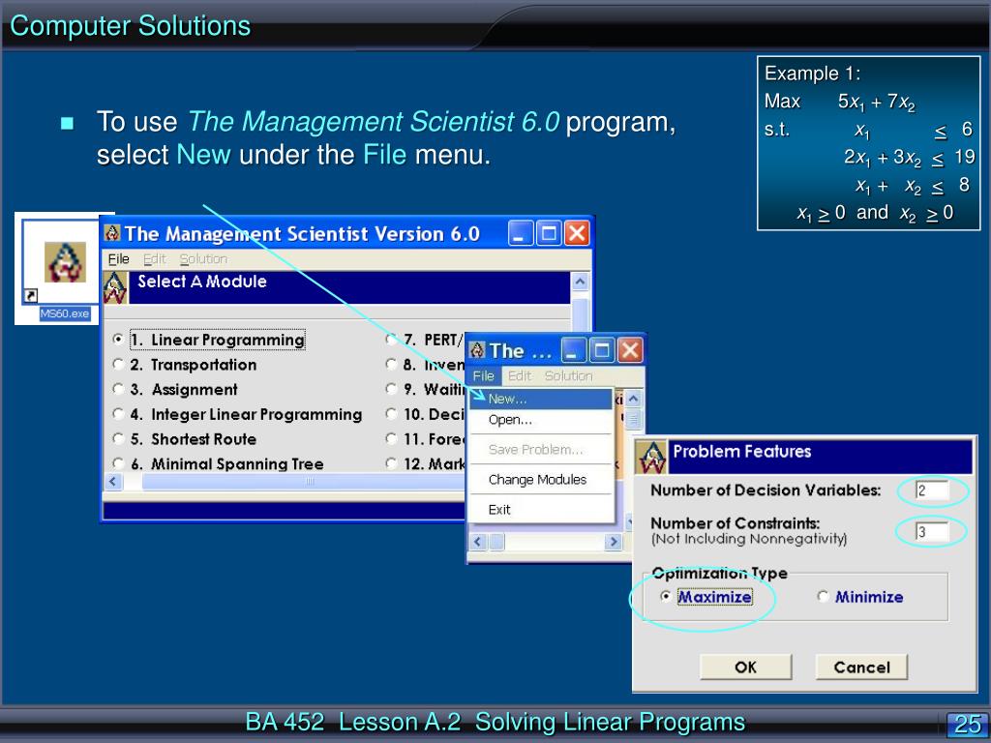Screen dimensions: 991x743
Task: Choose the Assignment module radio button
Action: [117, 389]
